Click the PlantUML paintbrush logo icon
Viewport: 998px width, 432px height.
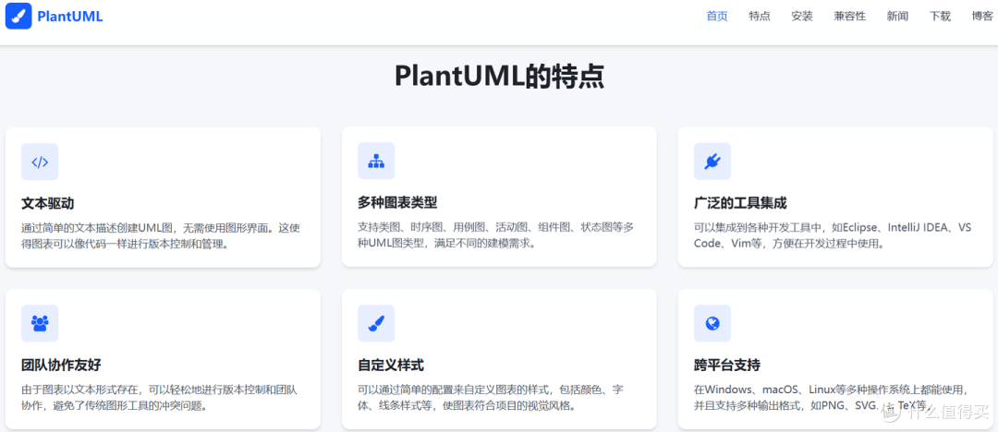tap(18, 17)
